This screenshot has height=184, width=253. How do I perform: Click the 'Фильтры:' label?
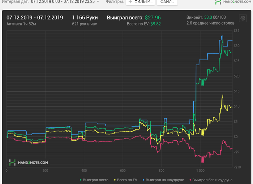115,2
